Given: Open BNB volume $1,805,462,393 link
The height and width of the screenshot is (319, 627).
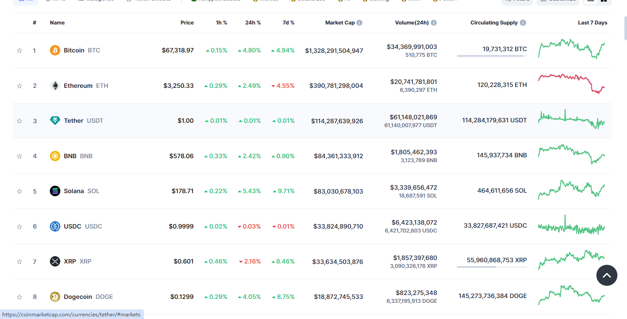Looking at the screenshot, I should (x=414, y=152).
